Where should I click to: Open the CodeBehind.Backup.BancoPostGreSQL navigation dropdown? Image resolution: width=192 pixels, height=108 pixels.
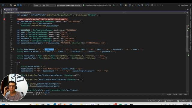pos(34,13)
